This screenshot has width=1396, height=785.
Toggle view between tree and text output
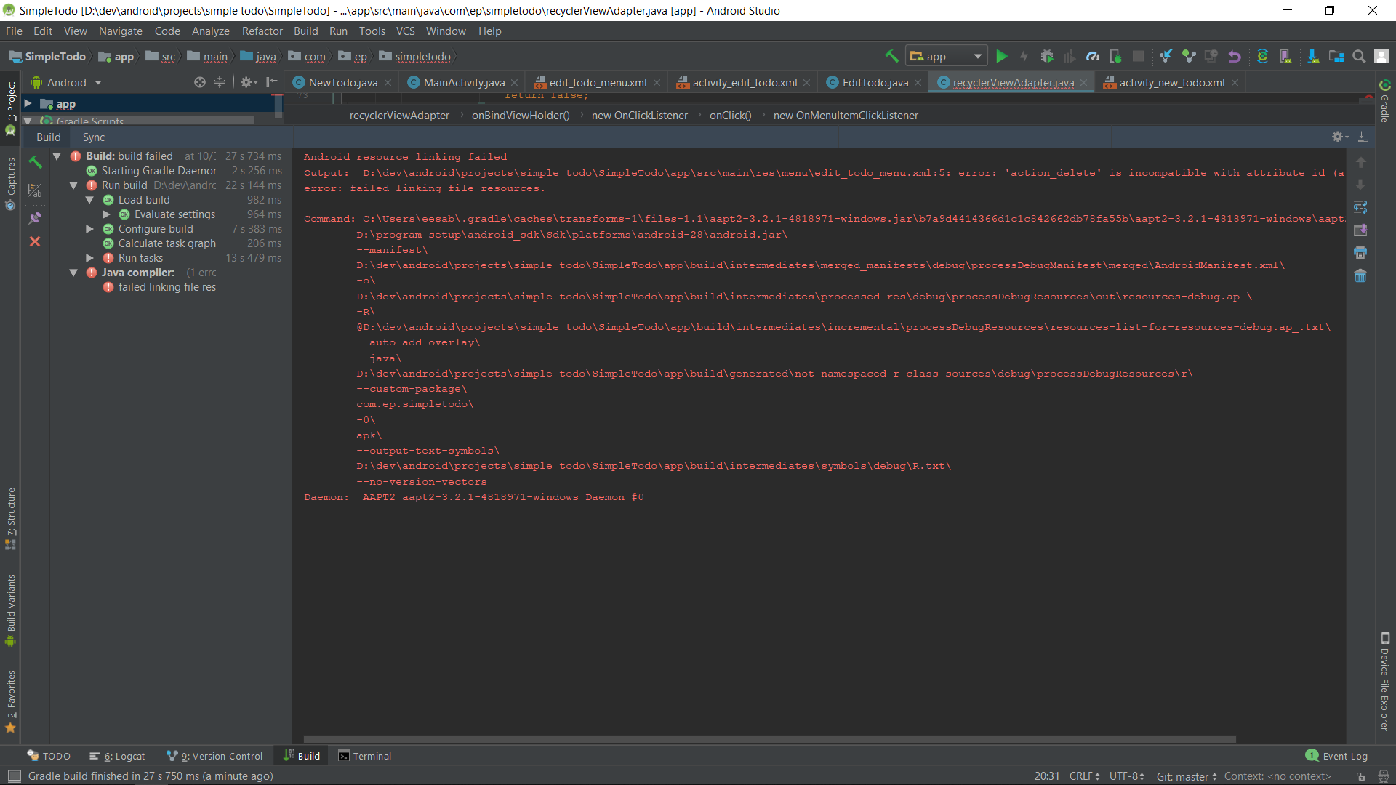coord(35,190)
